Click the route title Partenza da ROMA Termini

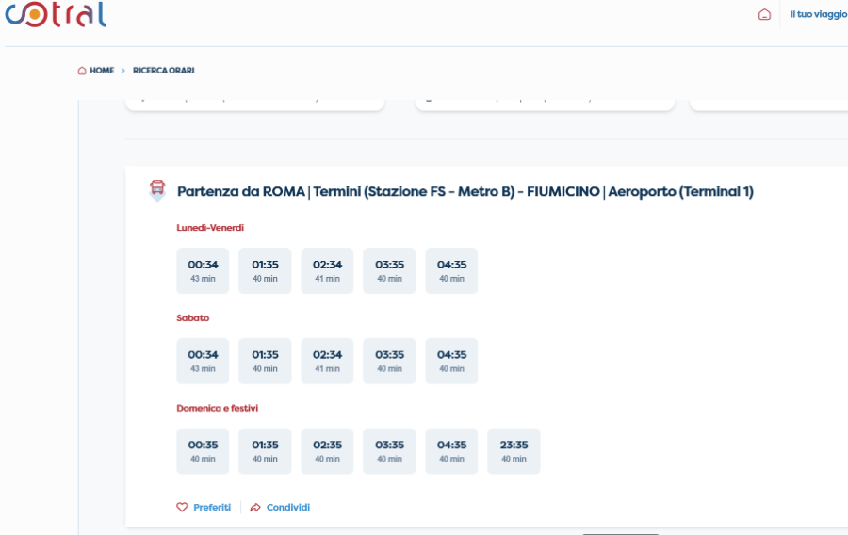465,191
